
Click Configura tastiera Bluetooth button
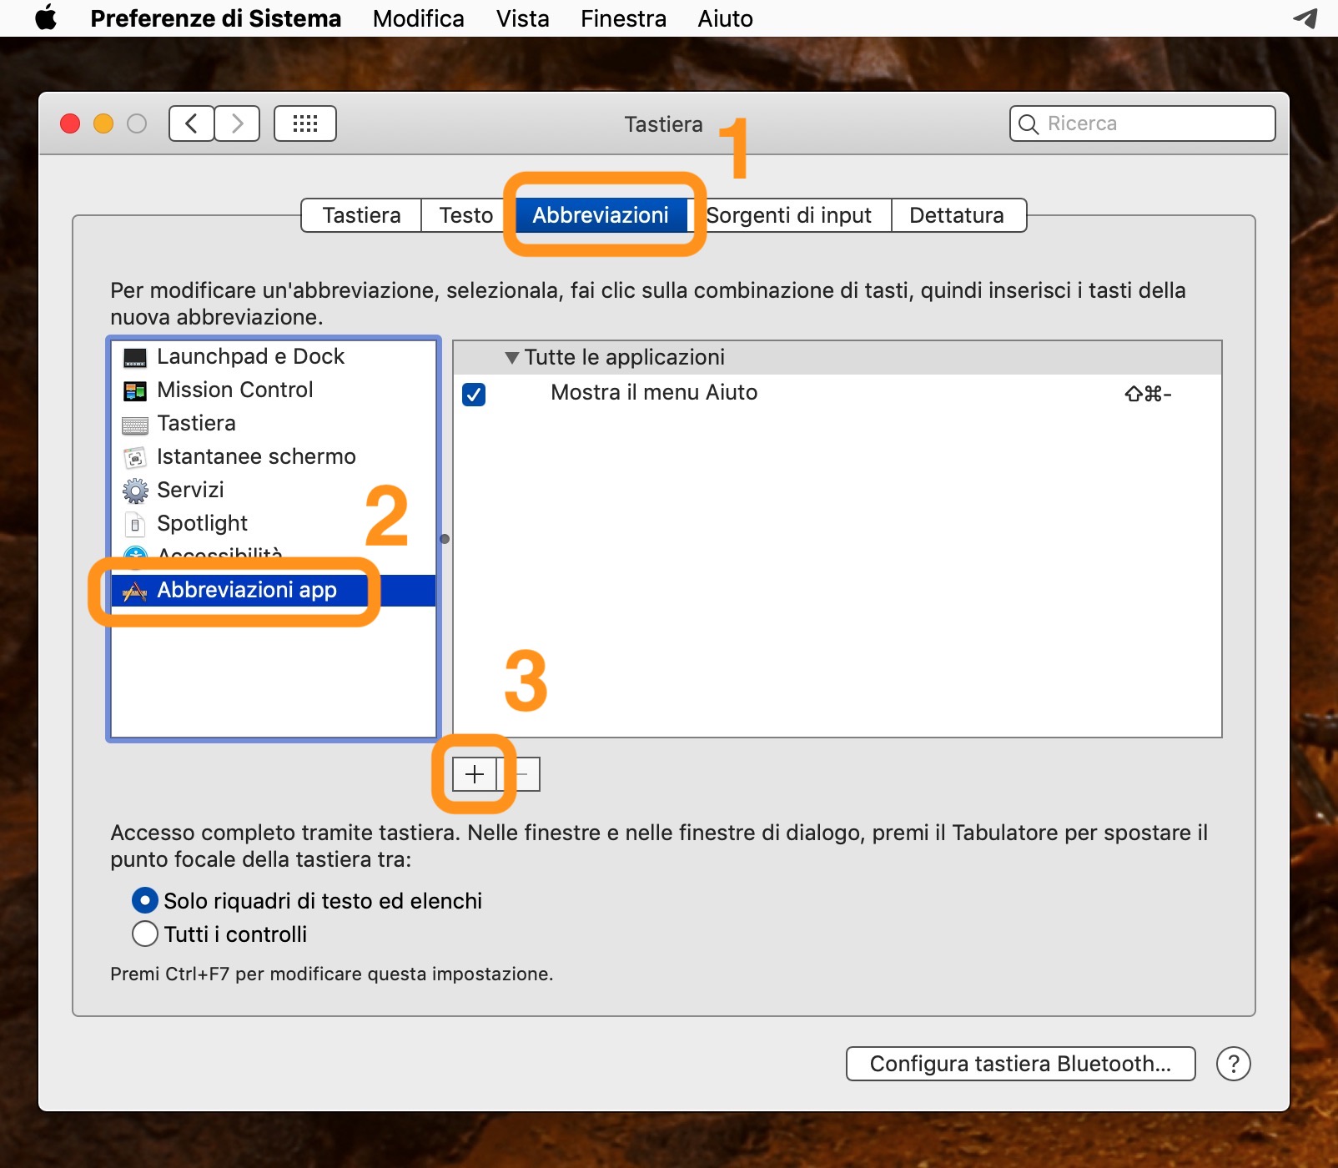point(1021,1064)
